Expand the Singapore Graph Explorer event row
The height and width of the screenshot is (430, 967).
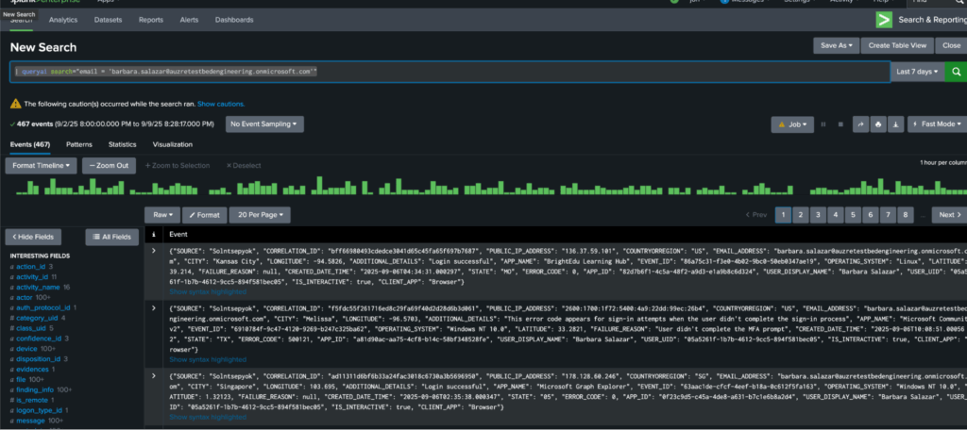154,375
